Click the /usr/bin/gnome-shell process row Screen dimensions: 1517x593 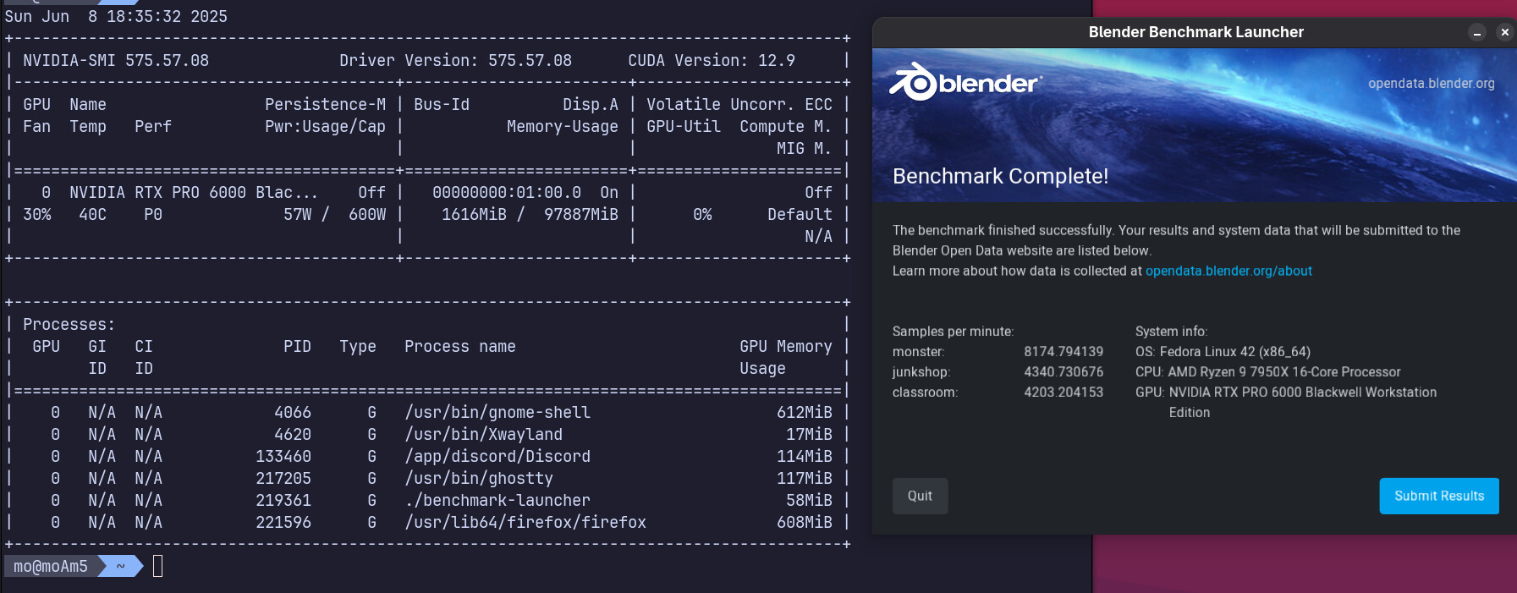pyautogui.click(x=427, y=412)
